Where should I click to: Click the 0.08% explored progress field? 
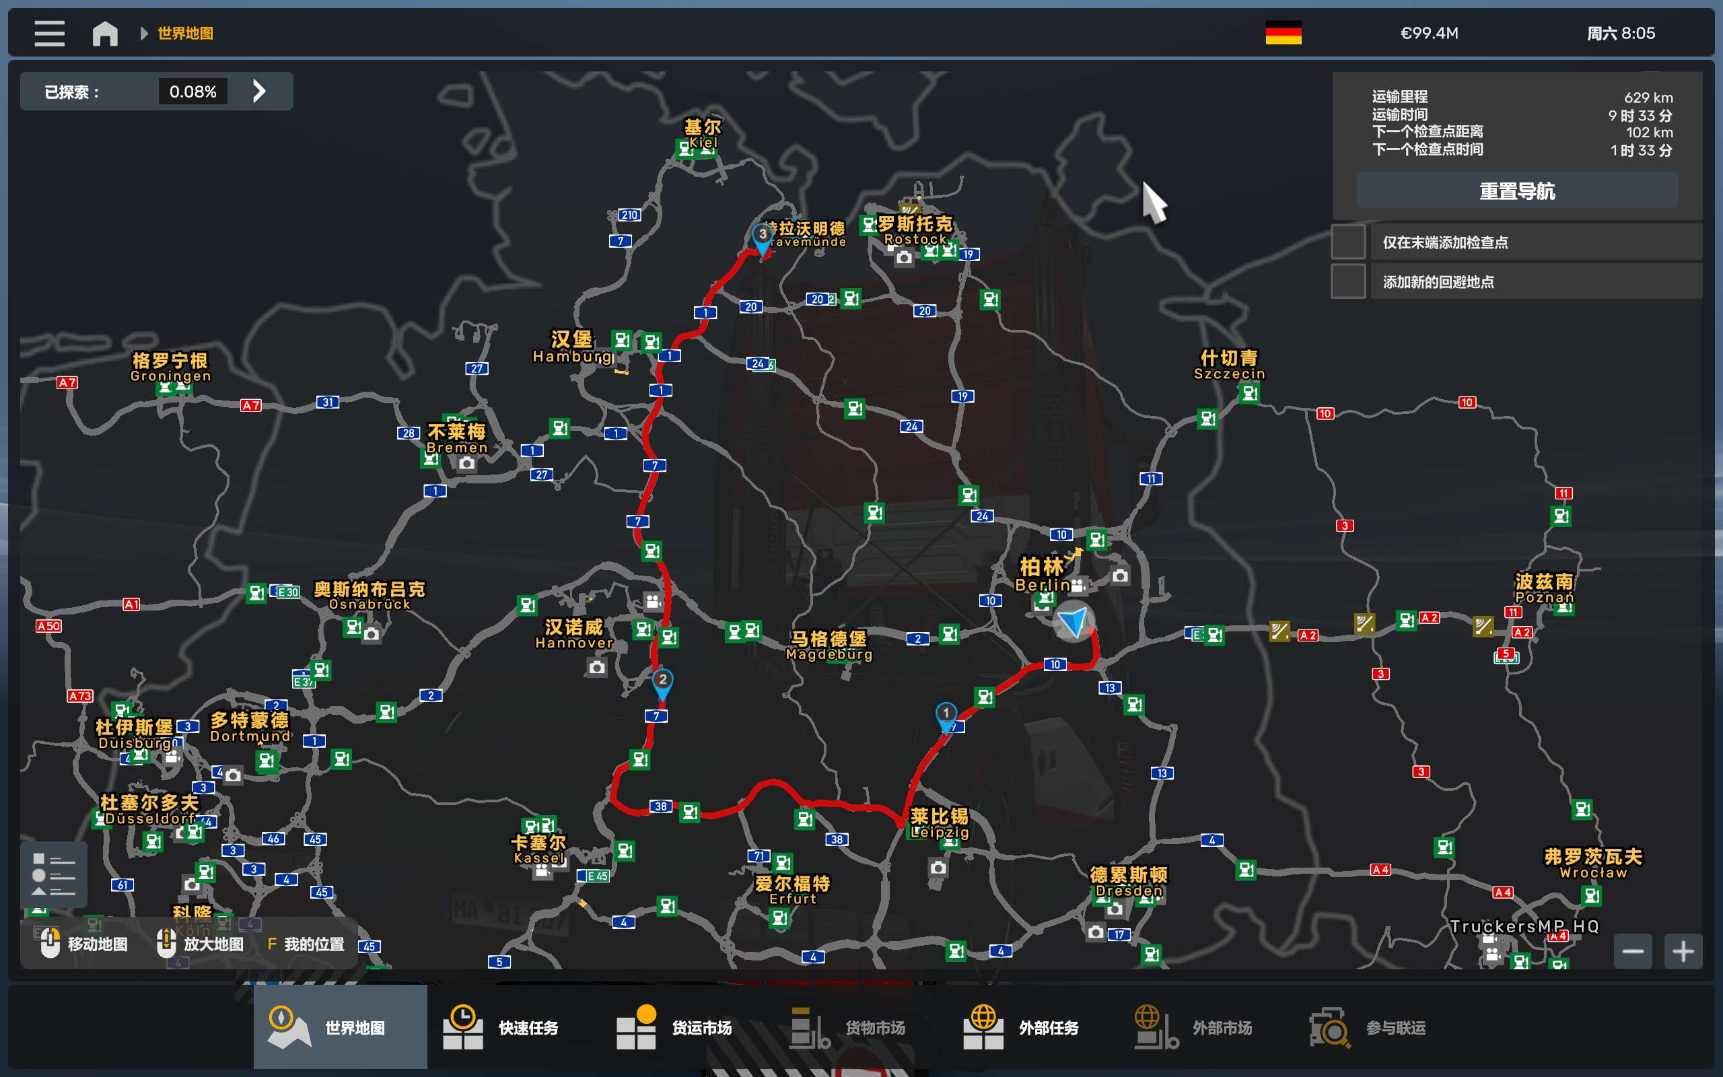(192, 91)
